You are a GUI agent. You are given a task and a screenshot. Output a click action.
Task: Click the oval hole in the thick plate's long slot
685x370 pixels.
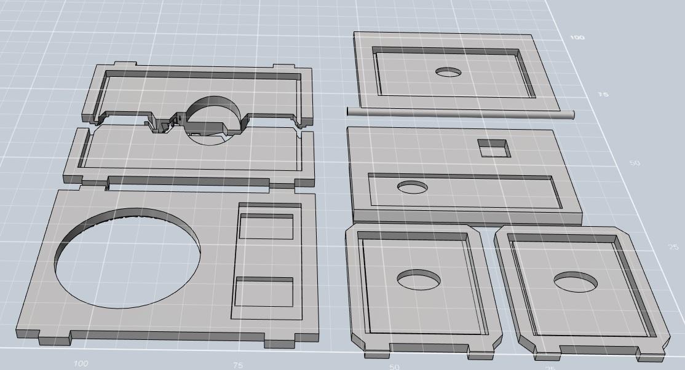(413, 187)
